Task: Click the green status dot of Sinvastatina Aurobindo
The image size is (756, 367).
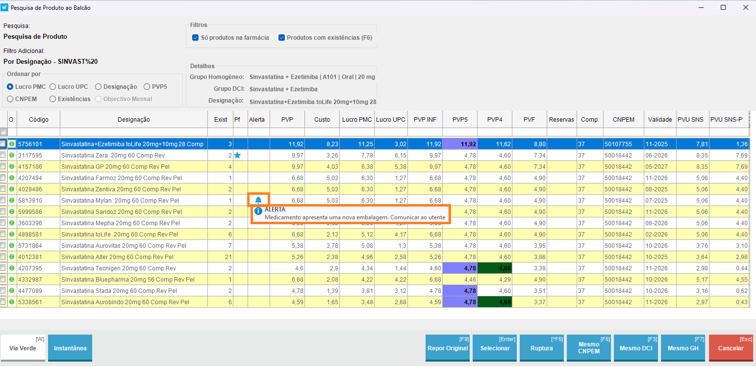Action: (x=12, y=302)
